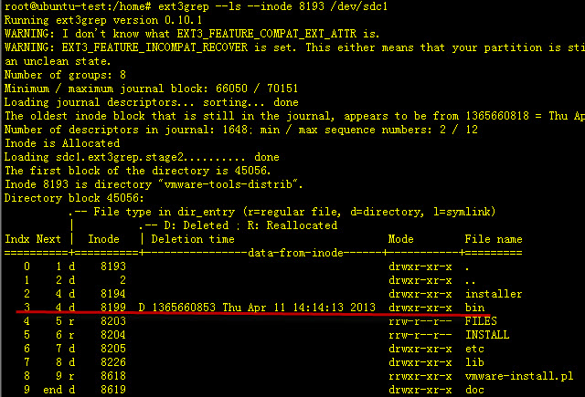Click deletion time 'Thu Apr 11 14:14:13 2013'

click(299, 308)
